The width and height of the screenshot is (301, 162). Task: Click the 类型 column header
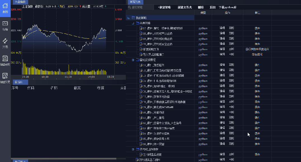(x=203, y=13)
